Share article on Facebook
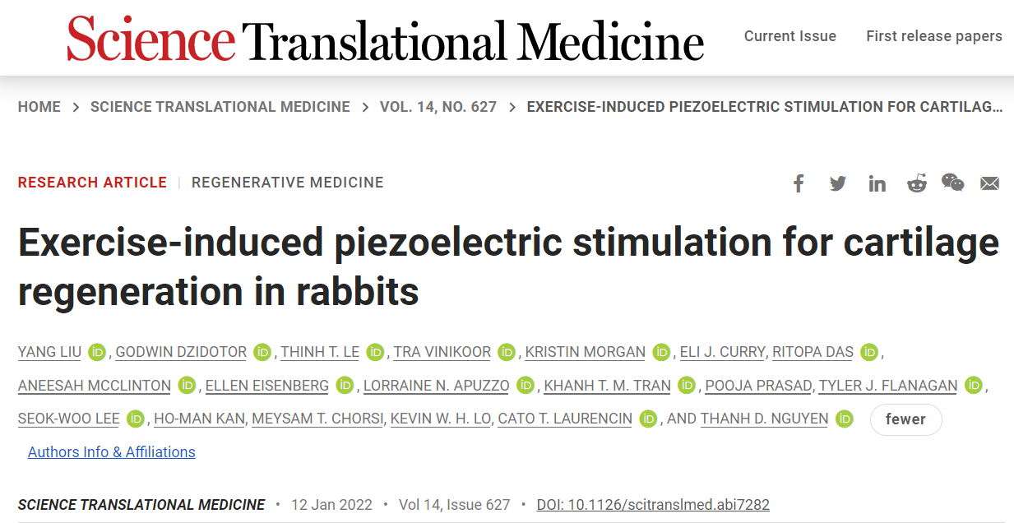 [x=799, y=183]
